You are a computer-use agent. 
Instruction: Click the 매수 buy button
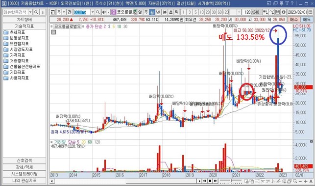(294, 20)
